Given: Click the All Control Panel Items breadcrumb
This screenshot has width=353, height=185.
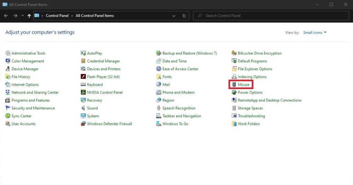Looking at the screenshot, I should point(95,16).
